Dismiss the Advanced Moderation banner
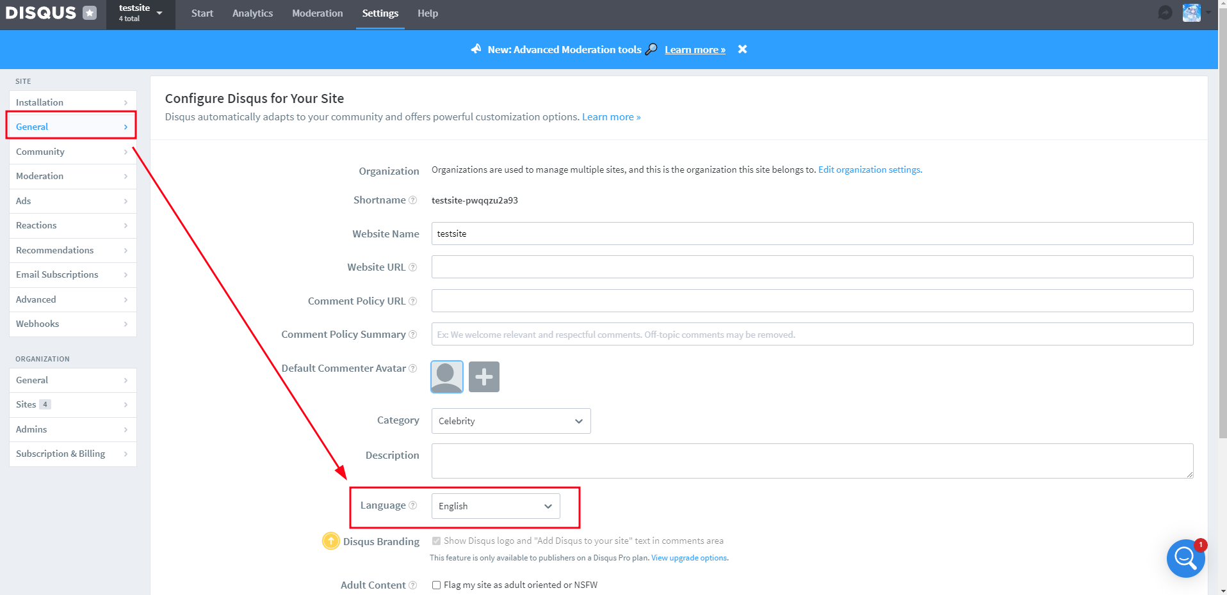This screenshot has width=1227, height=595. (742, 49)
